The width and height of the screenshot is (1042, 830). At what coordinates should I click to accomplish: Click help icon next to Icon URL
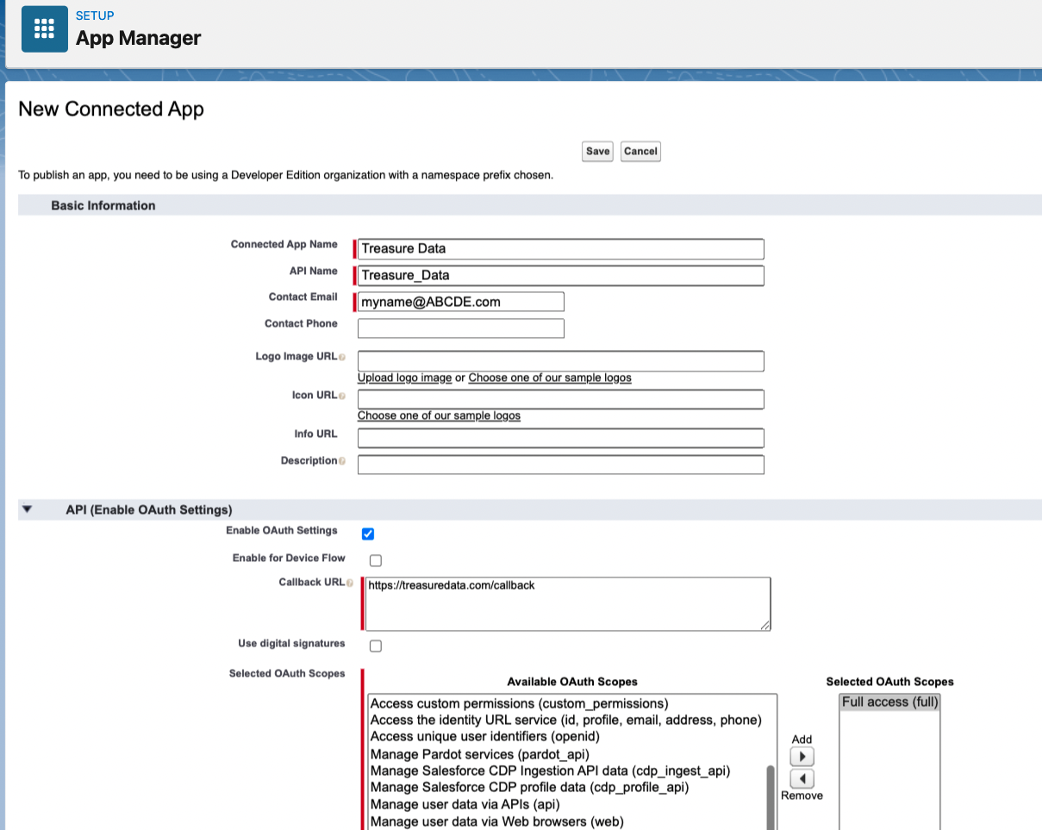(343, 396)
